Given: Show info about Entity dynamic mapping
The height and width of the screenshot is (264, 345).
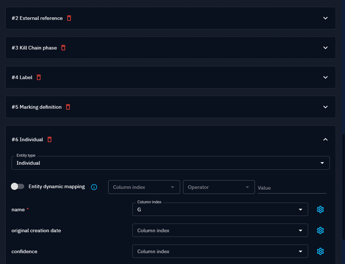Looking at the screenshot, I should pos(94,187).
